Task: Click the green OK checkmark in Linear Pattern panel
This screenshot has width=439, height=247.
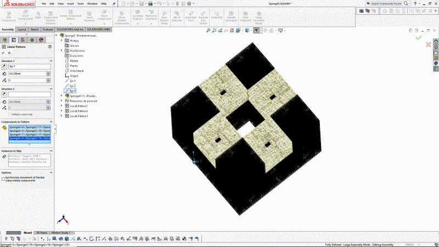Action: coord(3,53)
